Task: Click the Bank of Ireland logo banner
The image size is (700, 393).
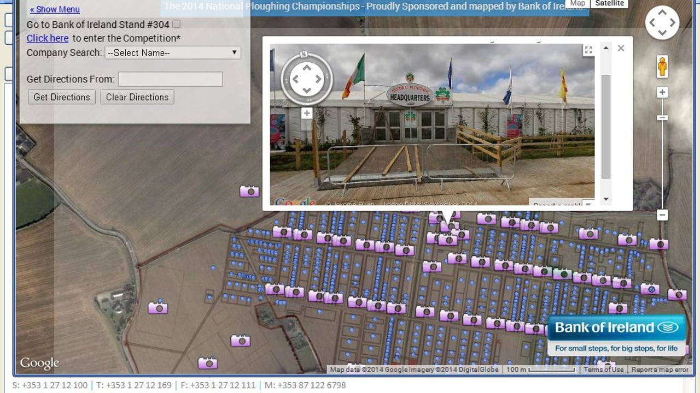Action: pos(616,335)
